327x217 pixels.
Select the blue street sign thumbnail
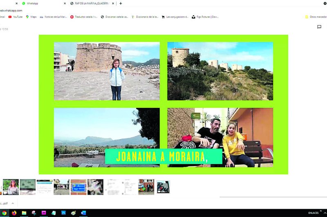coord(78,187)
